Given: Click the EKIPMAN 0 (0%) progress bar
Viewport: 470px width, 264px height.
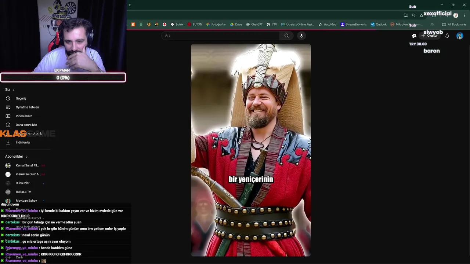Looking at the screenshot, I should coord(63,77).
